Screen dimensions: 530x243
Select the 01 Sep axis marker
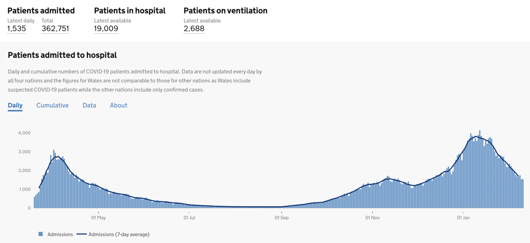coord(281,218)
